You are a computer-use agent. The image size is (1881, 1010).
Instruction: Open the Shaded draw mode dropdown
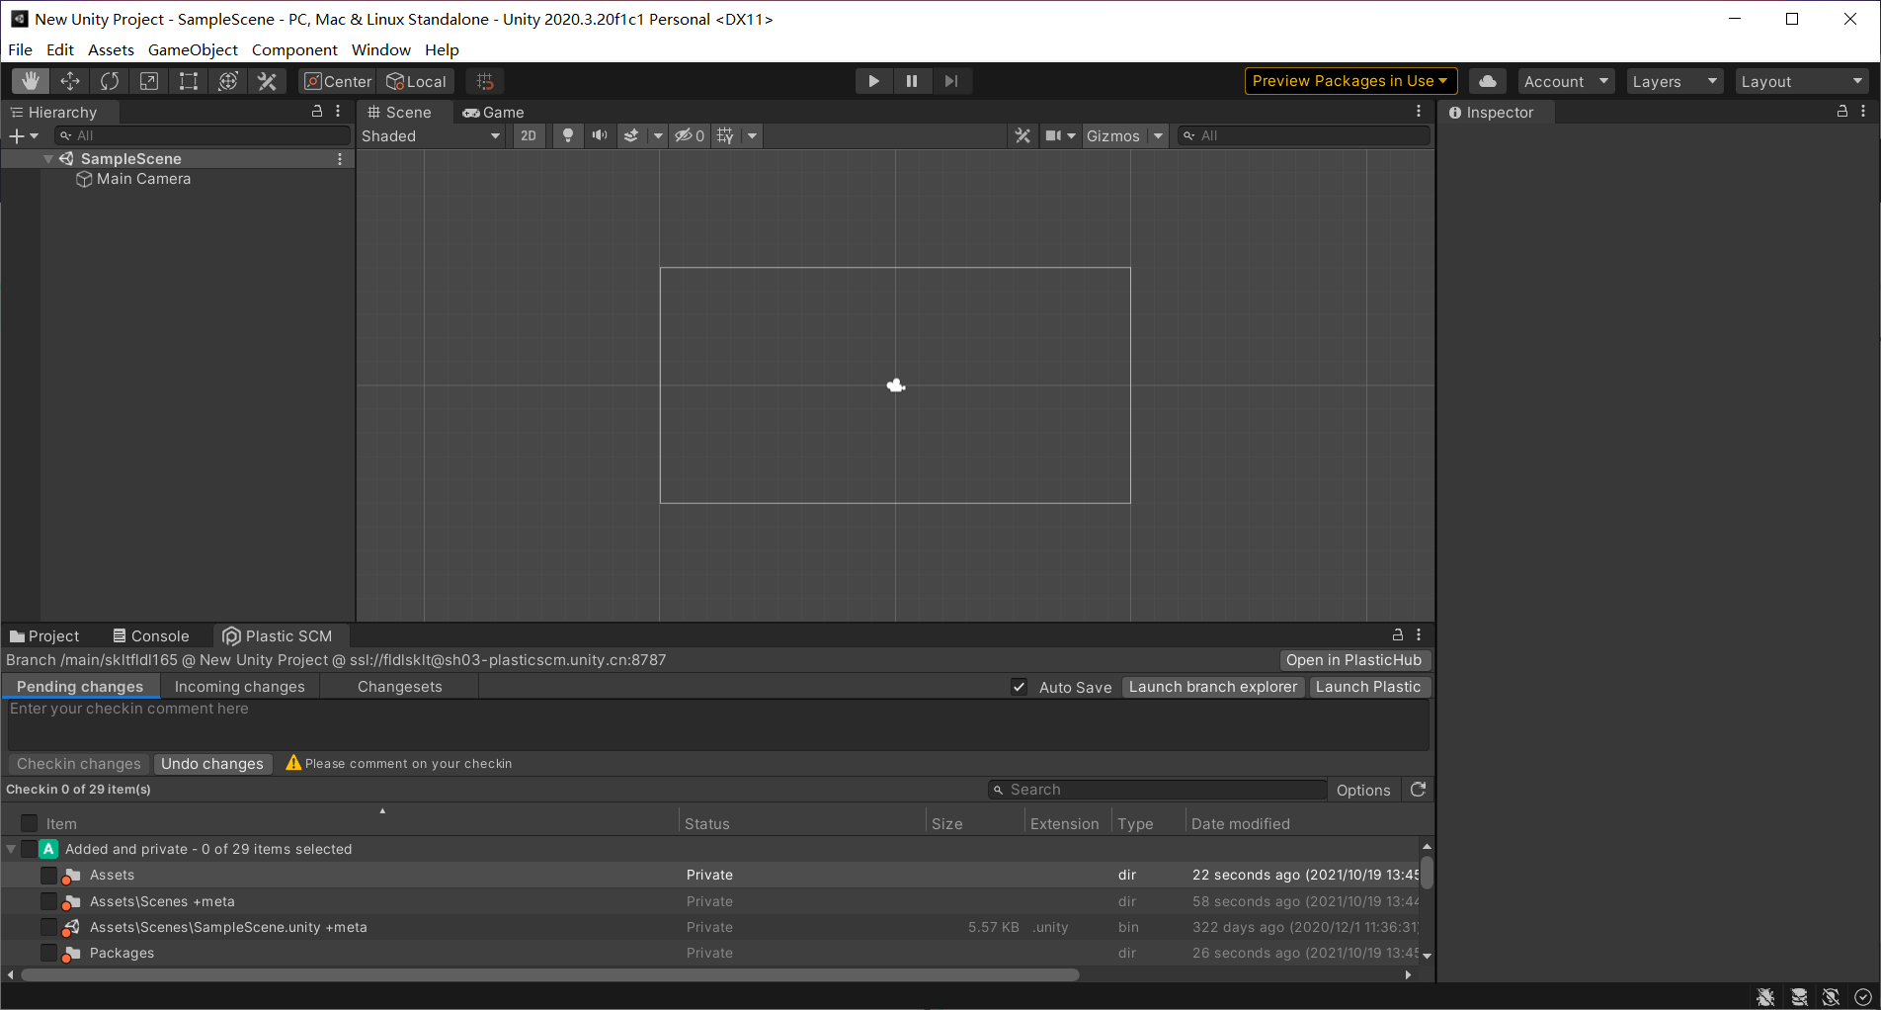(431, 135)
